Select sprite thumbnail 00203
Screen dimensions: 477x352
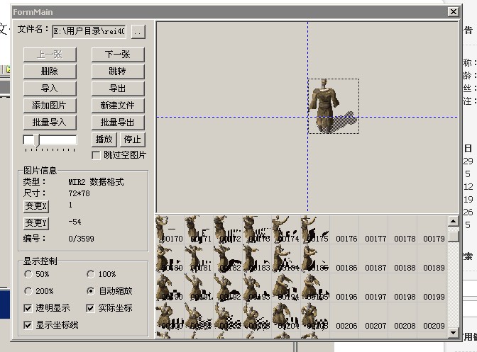pos(257,317)
